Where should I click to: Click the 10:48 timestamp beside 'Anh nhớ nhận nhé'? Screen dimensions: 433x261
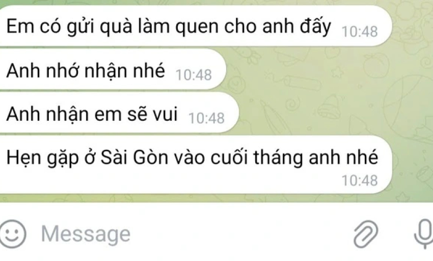[194, 75]
